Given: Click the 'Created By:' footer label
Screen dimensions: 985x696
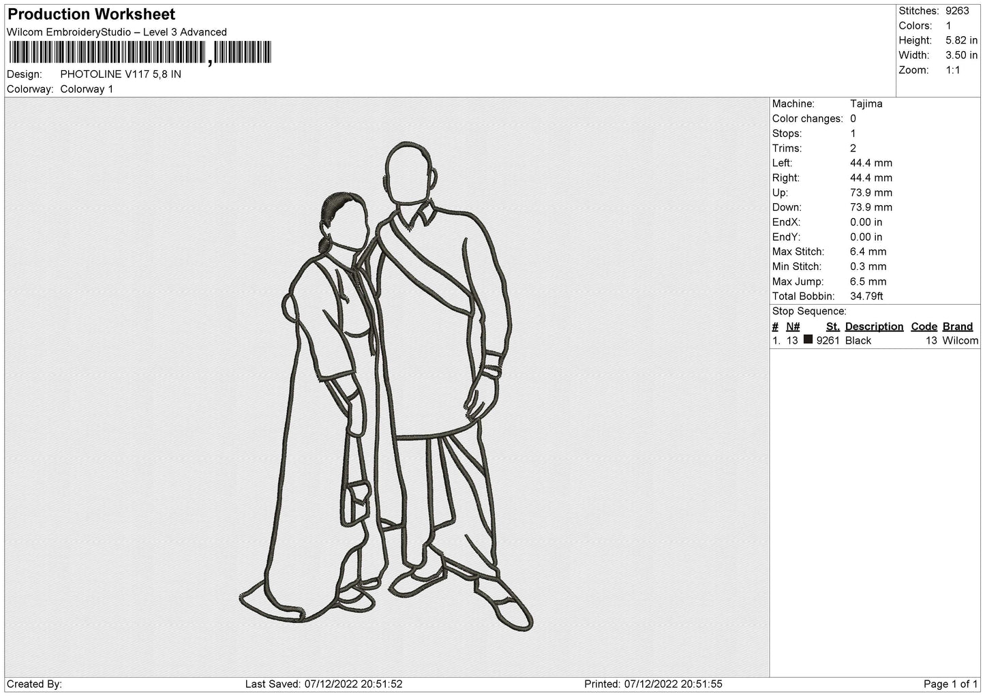Looking at the screenshot, I should 34,684.
